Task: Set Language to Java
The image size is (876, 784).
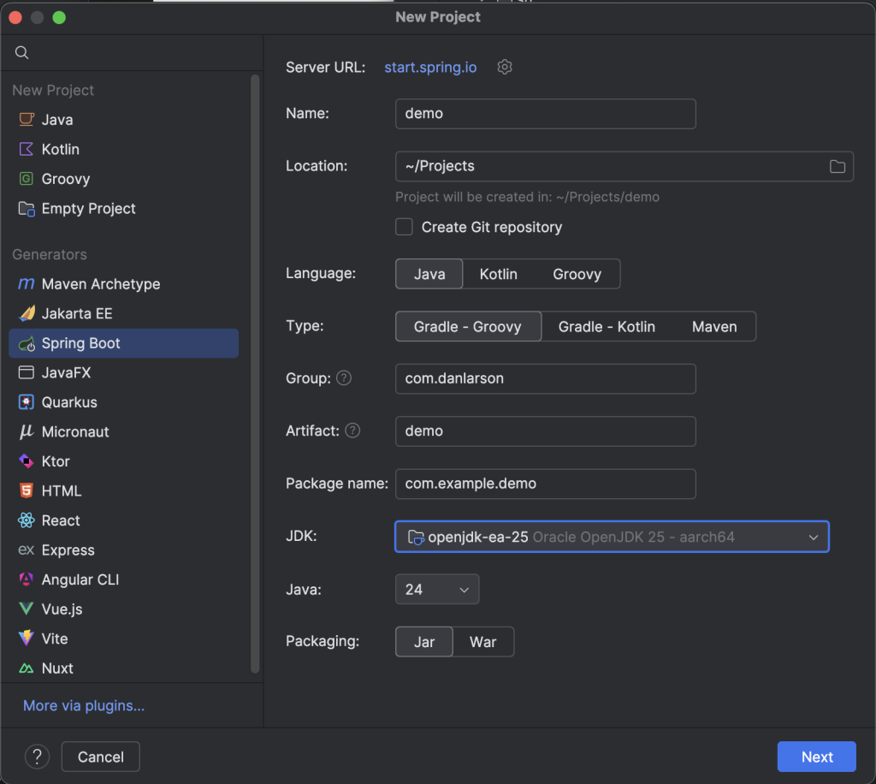Action: click(429, 274)
